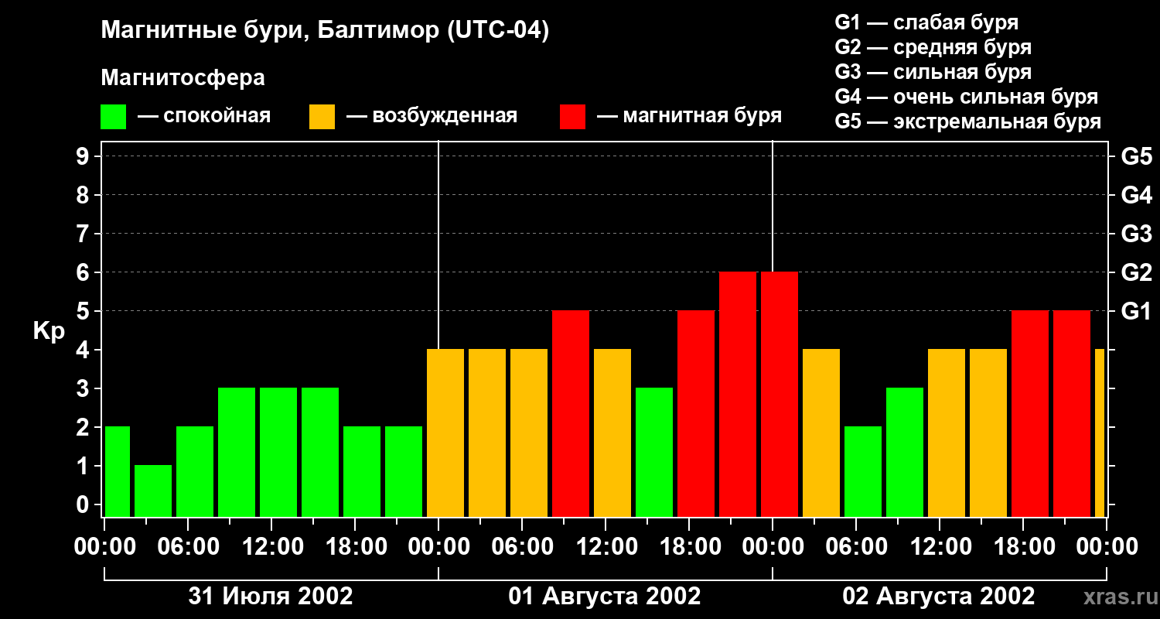Click the "18:00" time label under 02 Августа
This screenshot has width=1160, height=619.
(1023, 547)
